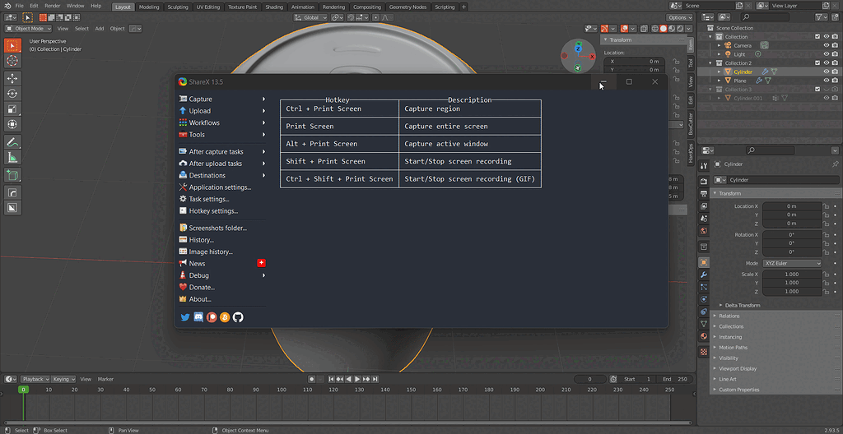Open the Particles properties tab icon
843x434 pixels.
point(704,287)
